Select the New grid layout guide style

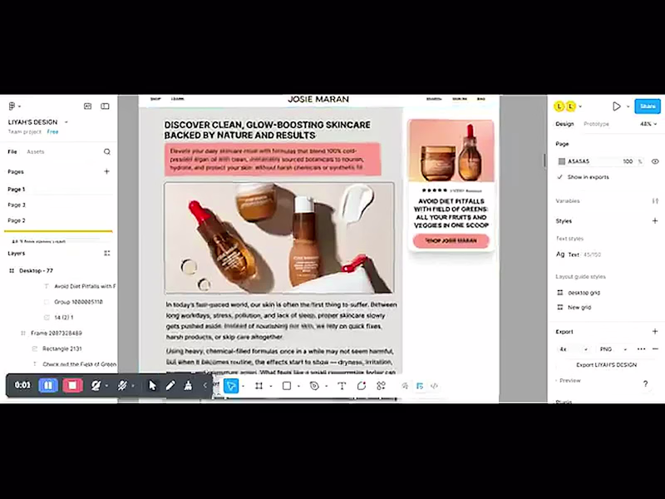(x=574, y=307)
